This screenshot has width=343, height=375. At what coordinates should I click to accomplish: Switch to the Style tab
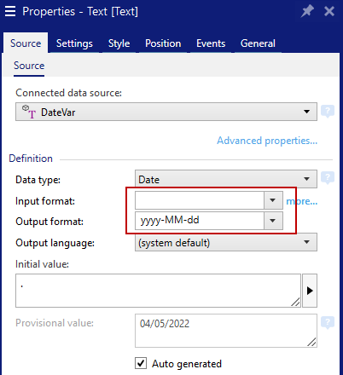[x=119, y=43]
